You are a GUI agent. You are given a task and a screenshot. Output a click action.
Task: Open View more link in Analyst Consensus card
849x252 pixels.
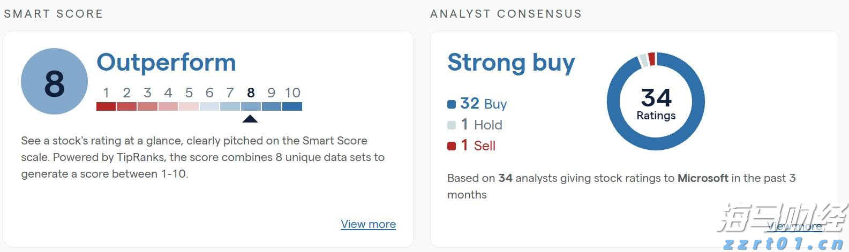tap(794, 226)
